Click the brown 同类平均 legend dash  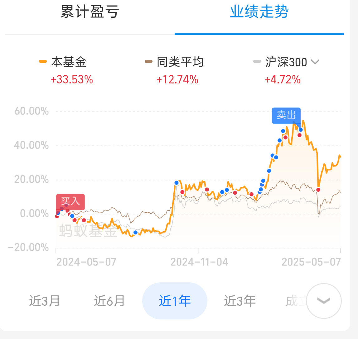coord(149,62)
